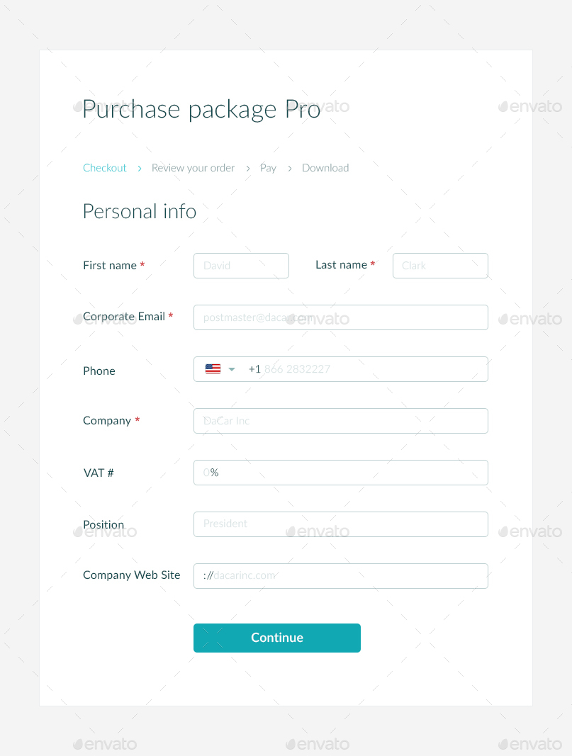The height and width of the screenshot is (756, 572).
Task: Click the Company Web Site field
Action: click(340, 576)
